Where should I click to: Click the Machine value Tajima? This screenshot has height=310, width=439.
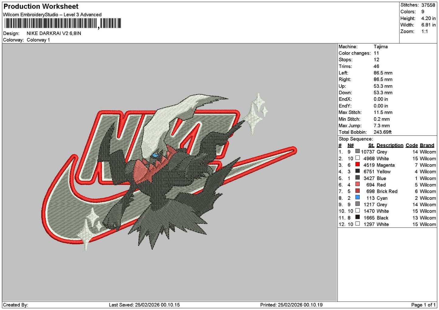pyautogui.click(x=381, y=47)
